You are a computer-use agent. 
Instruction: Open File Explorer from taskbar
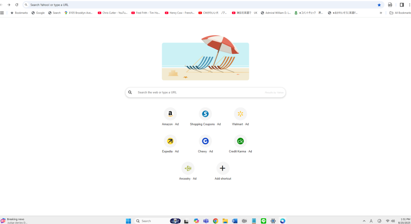point(225,221)
